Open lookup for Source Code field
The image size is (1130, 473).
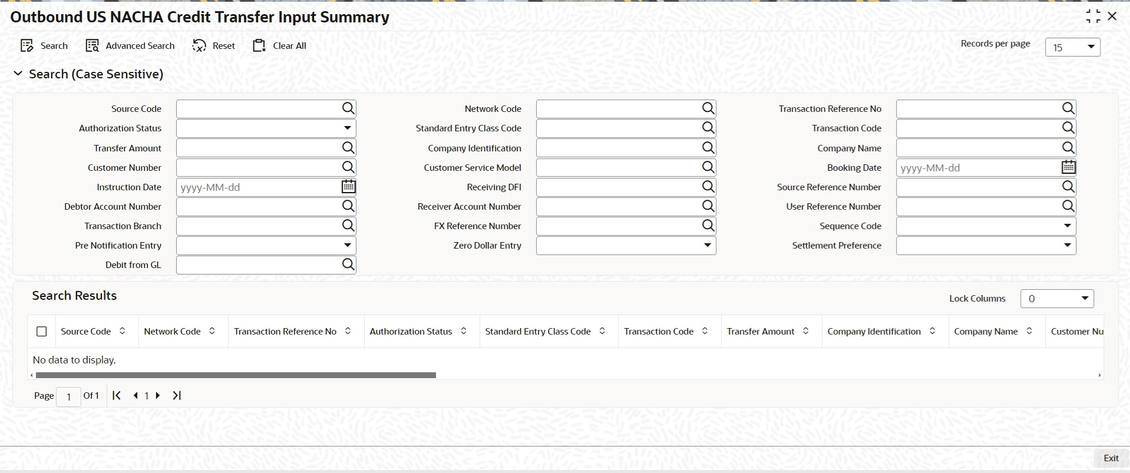point(348,108)
